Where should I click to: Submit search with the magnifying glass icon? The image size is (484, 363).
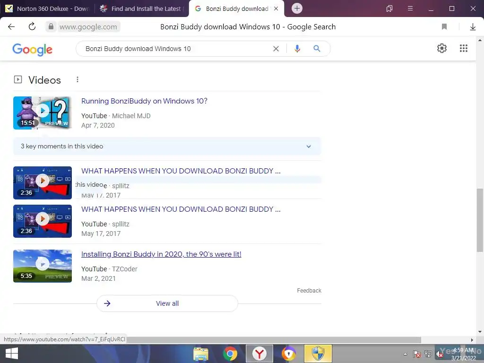point(317,49)
